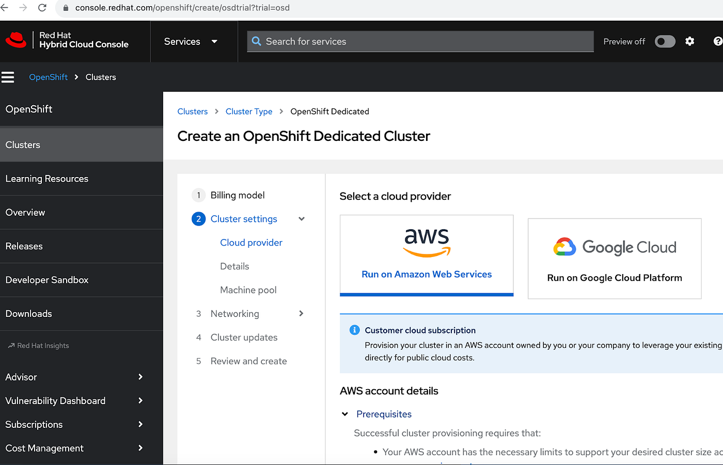This screenshot has height=465, width=723.
Task: Open the hamburger navigation menu
Action: pos(8,77)
